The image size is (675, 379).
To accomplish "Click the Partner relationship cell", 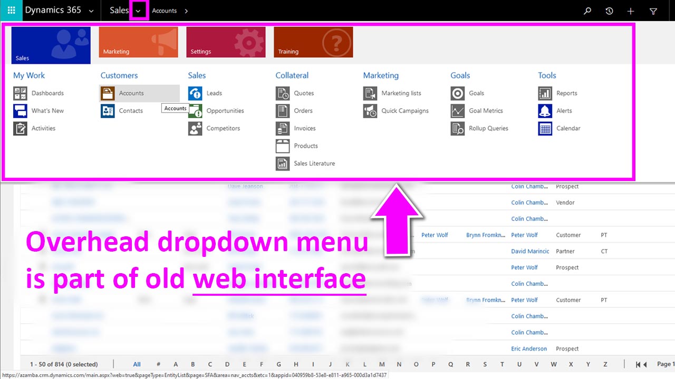I will 565,251.
